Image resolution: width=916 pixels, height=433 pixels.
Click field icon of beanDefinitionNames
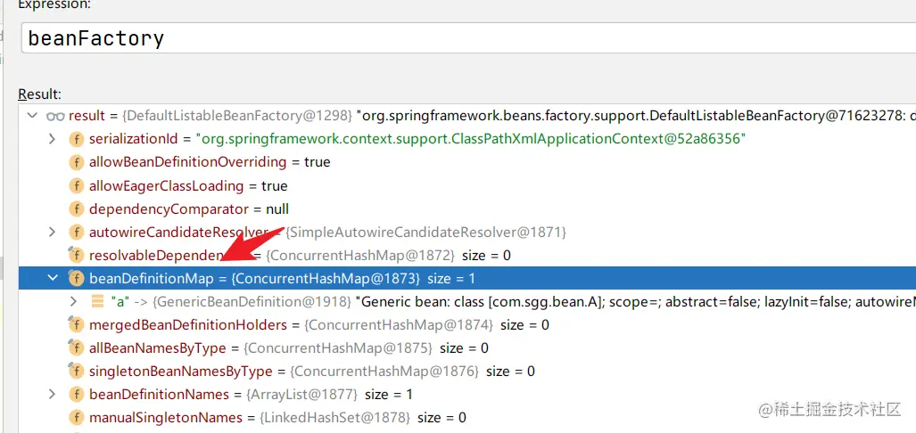[76, 395]
